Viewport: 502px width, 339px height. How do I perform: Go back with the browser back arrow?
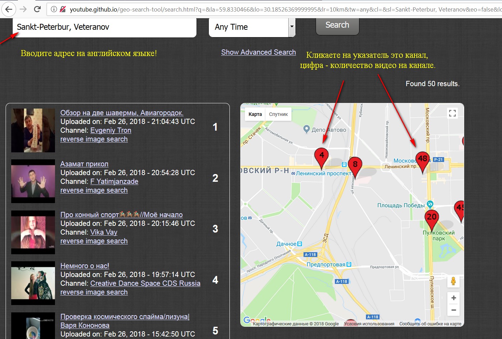click(x=9, y=9)
